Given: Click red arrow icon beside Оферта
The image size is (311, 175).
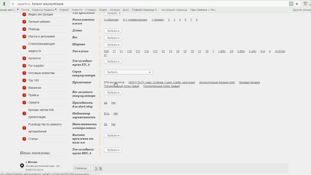Looking at the screenshot, I should coord(24,103).
